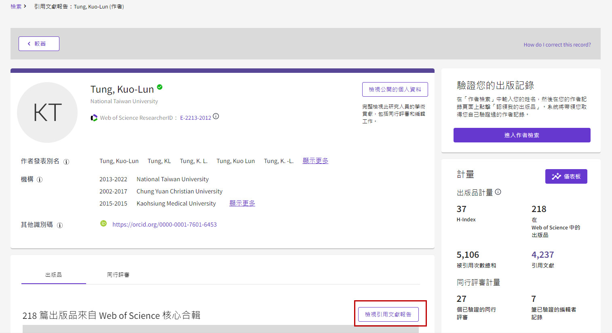Click the name variant 'Tung, Kuo Lun'
Screen dimensions: 612x333
236,161
